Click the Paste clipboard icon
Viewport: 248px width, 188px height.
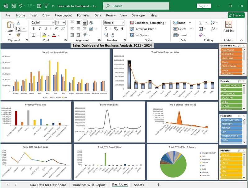click(x=10, y=25)
